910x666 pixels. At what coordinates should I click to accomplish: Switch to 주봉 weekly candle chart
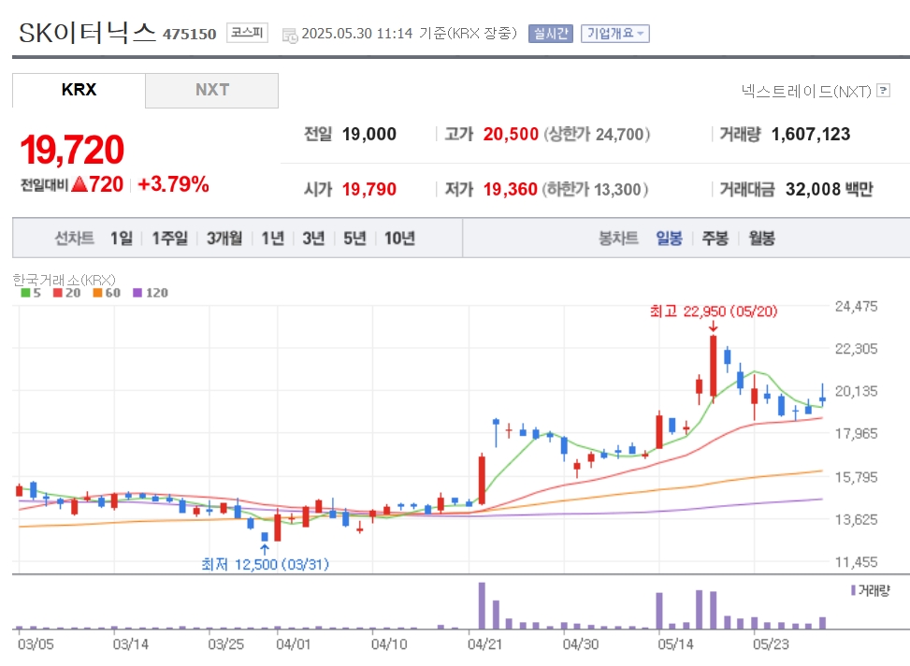pyautogui.click(x=715, y=239)
